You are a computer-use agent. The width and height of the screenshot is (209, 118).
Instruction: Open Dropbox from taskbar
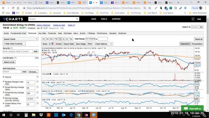[x=41, y=115]
